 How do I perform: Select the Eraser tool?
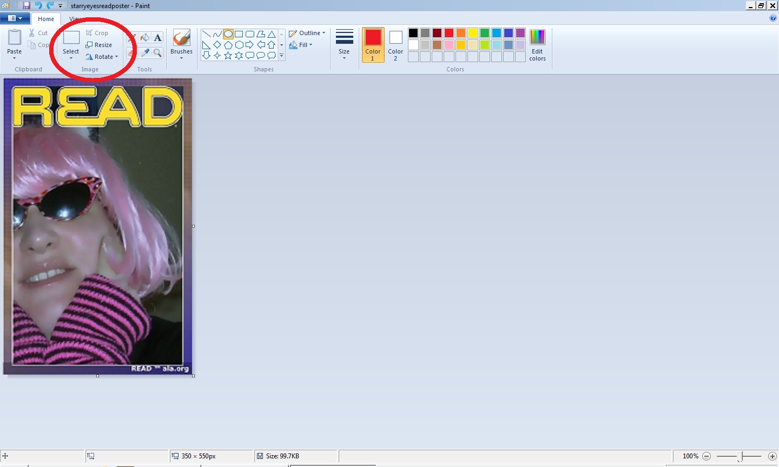click(132, 52)
